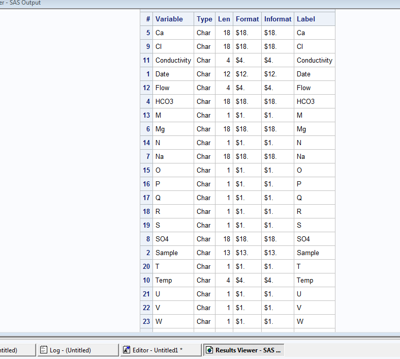This screenshot has width=400, height=359.
Task: Click the $18. informat of SO4
Action: 278,239
